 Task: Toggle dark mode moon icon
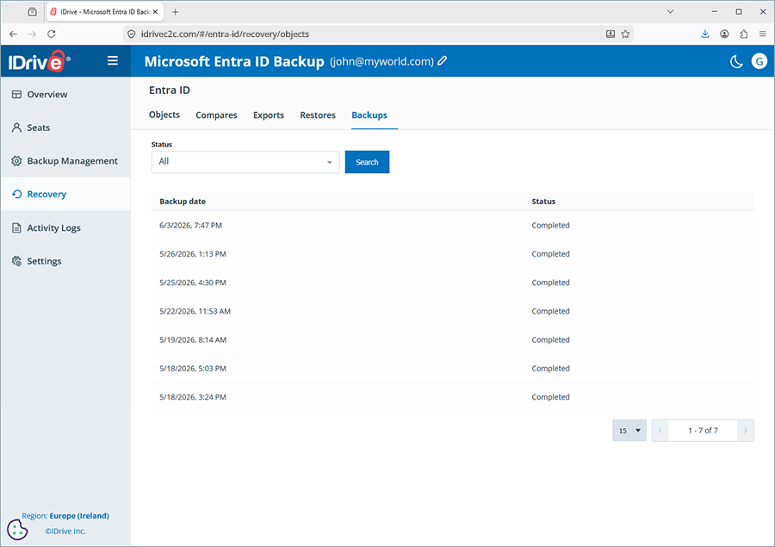[736, 61]
